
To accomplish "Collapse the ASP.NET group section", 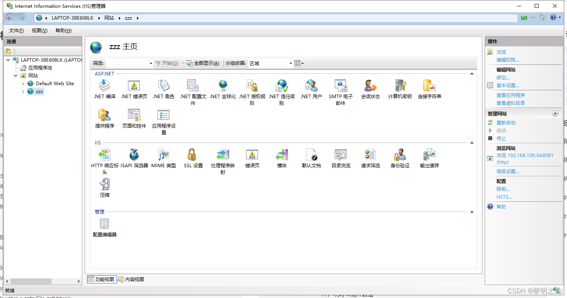I will click(472, 73).
